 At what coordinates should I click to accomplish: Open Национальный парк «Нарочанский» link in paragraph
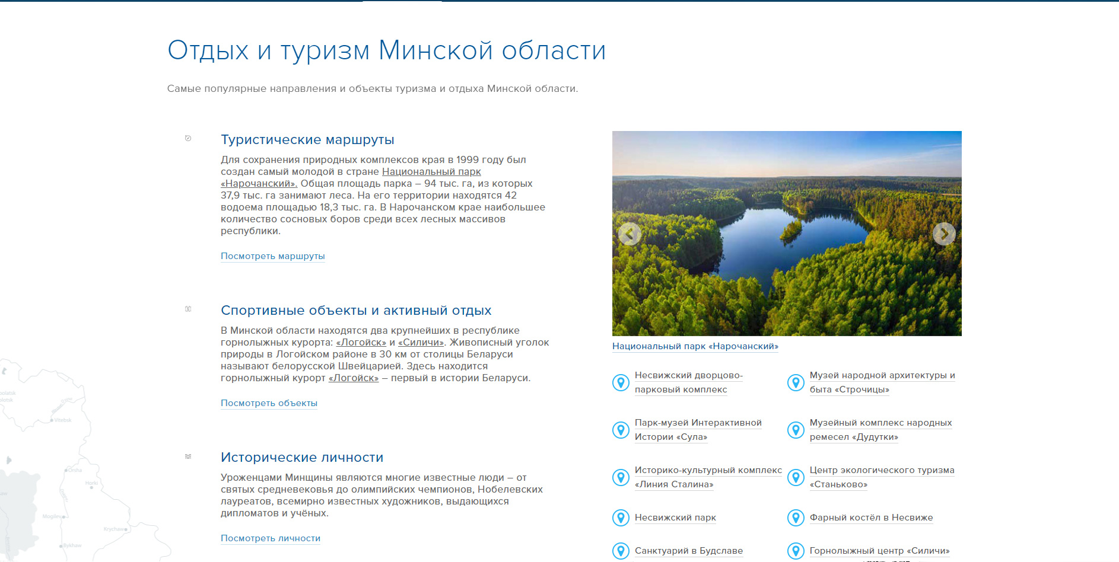tap(431, 171)
